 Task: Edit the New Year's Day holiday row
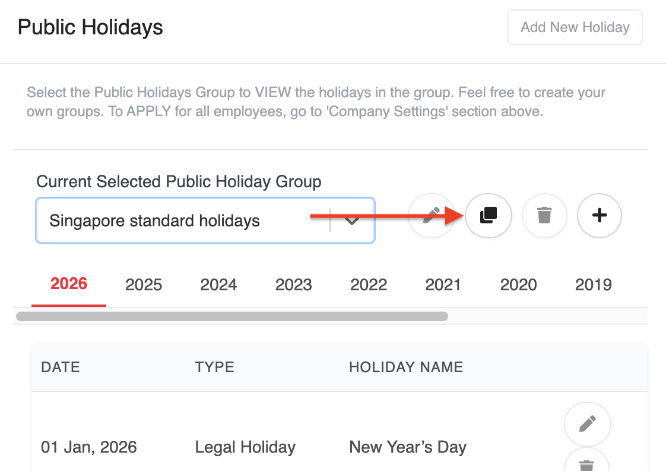pos(587,424)
